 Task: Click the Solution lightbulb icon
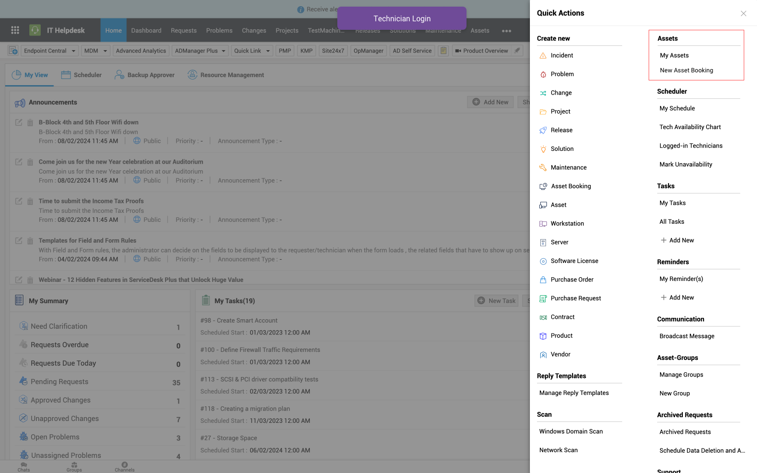click(543, 149)
